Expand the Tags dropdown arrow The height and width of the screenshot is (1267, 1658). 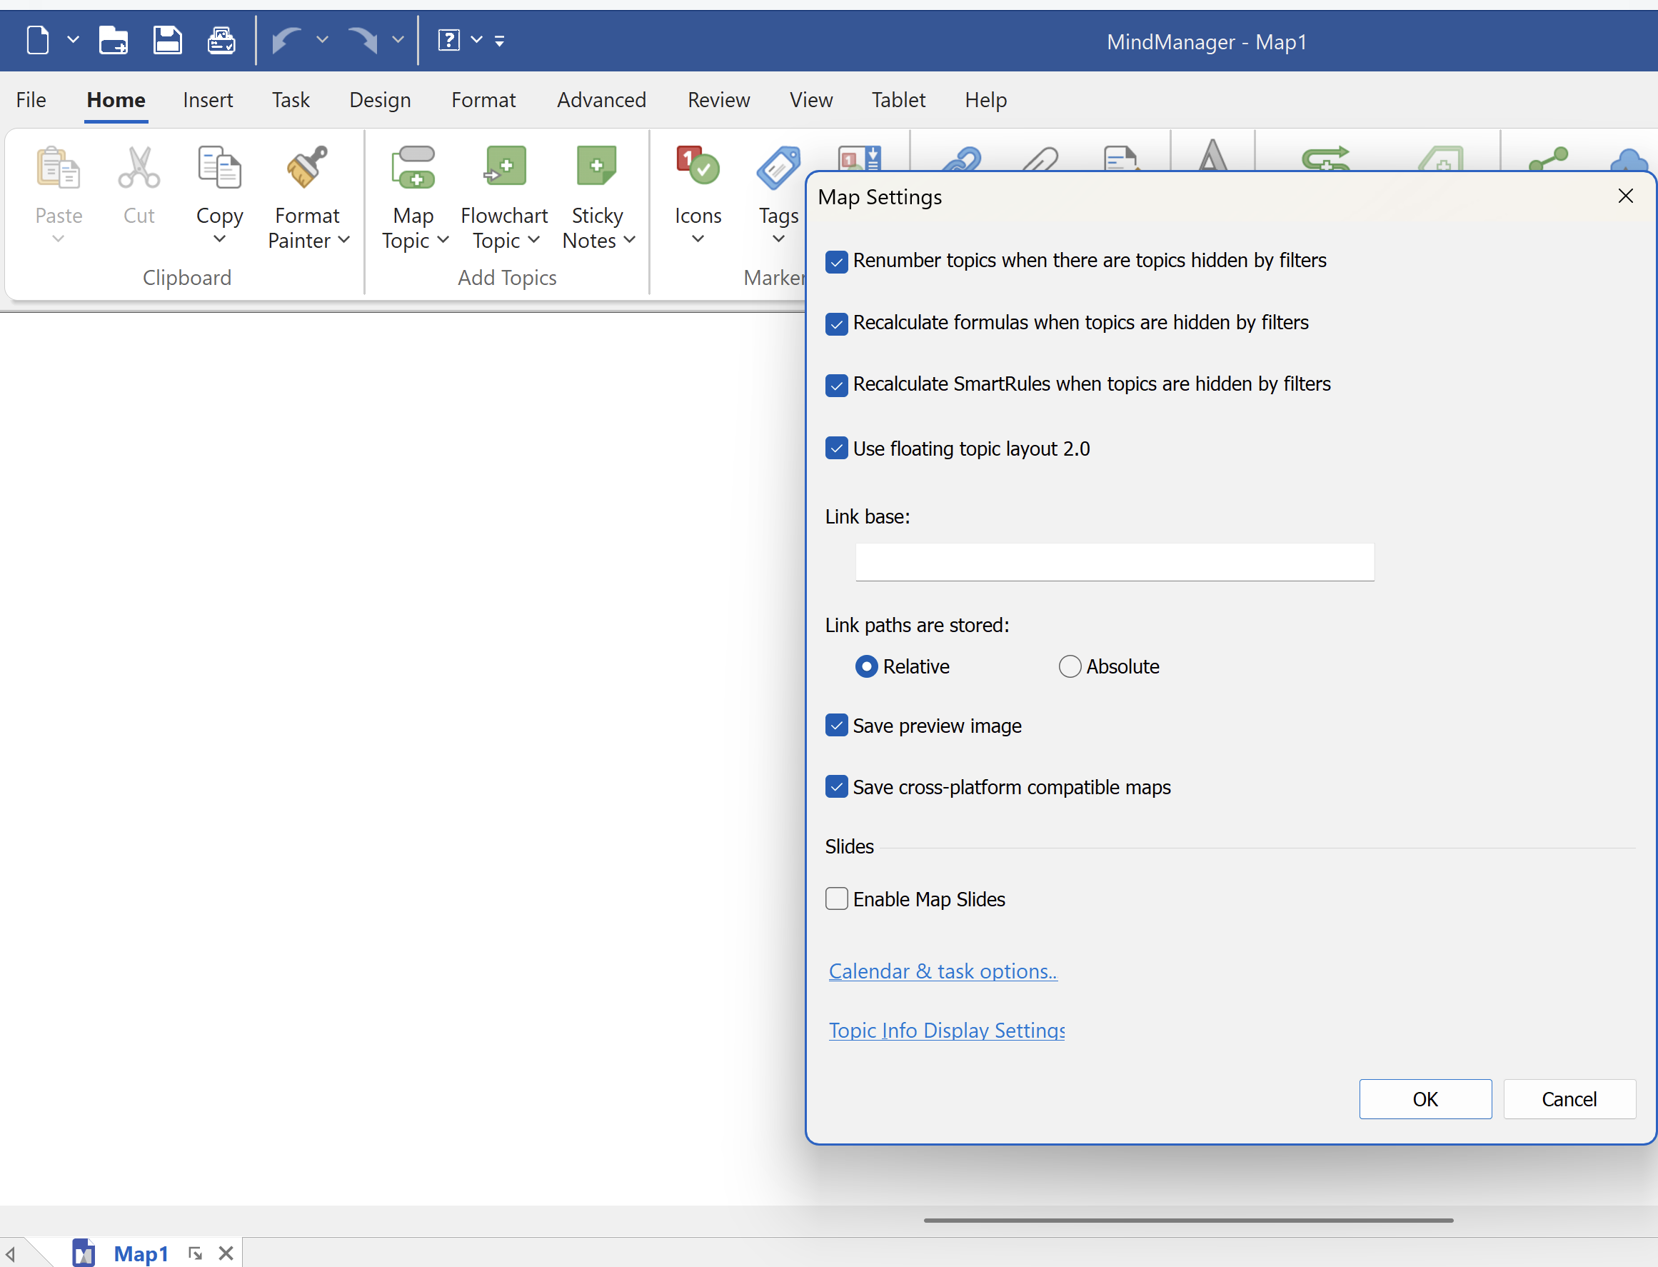(779, 240)
